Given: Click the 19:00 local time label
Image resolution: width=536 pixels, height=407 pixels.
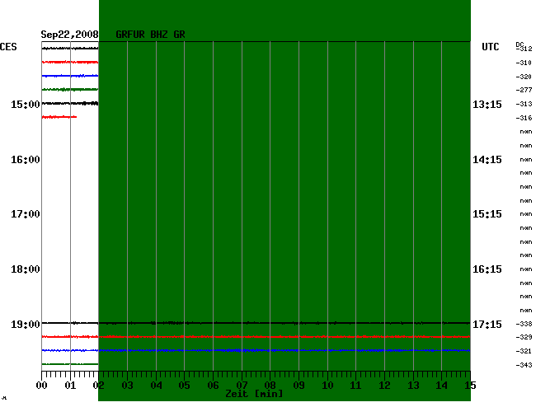Looking at the screenshot, I should click(26, 324).
